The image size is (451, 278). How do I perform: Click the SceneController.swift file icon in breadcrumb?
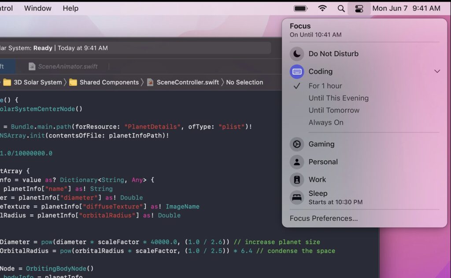pos(150,82)
